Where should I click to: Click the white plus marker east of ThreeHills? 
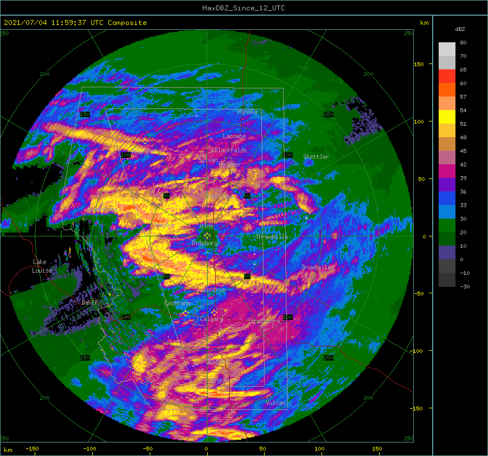[306, 218]
